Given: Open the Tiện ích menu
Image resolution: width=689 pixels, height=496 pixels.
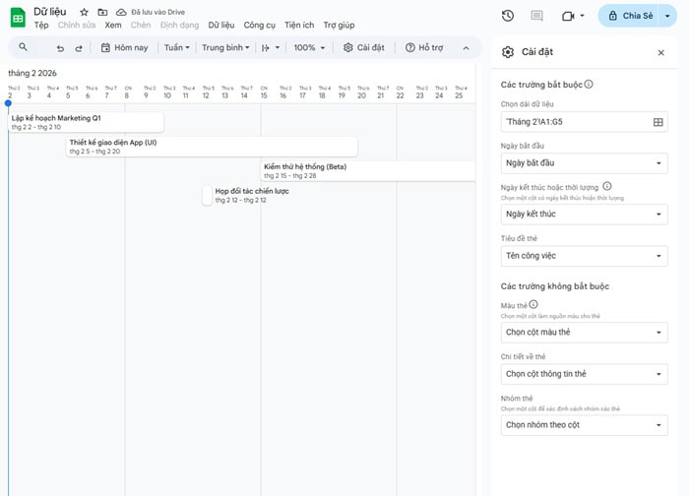Looking at the screenshot, I should 301,25.
